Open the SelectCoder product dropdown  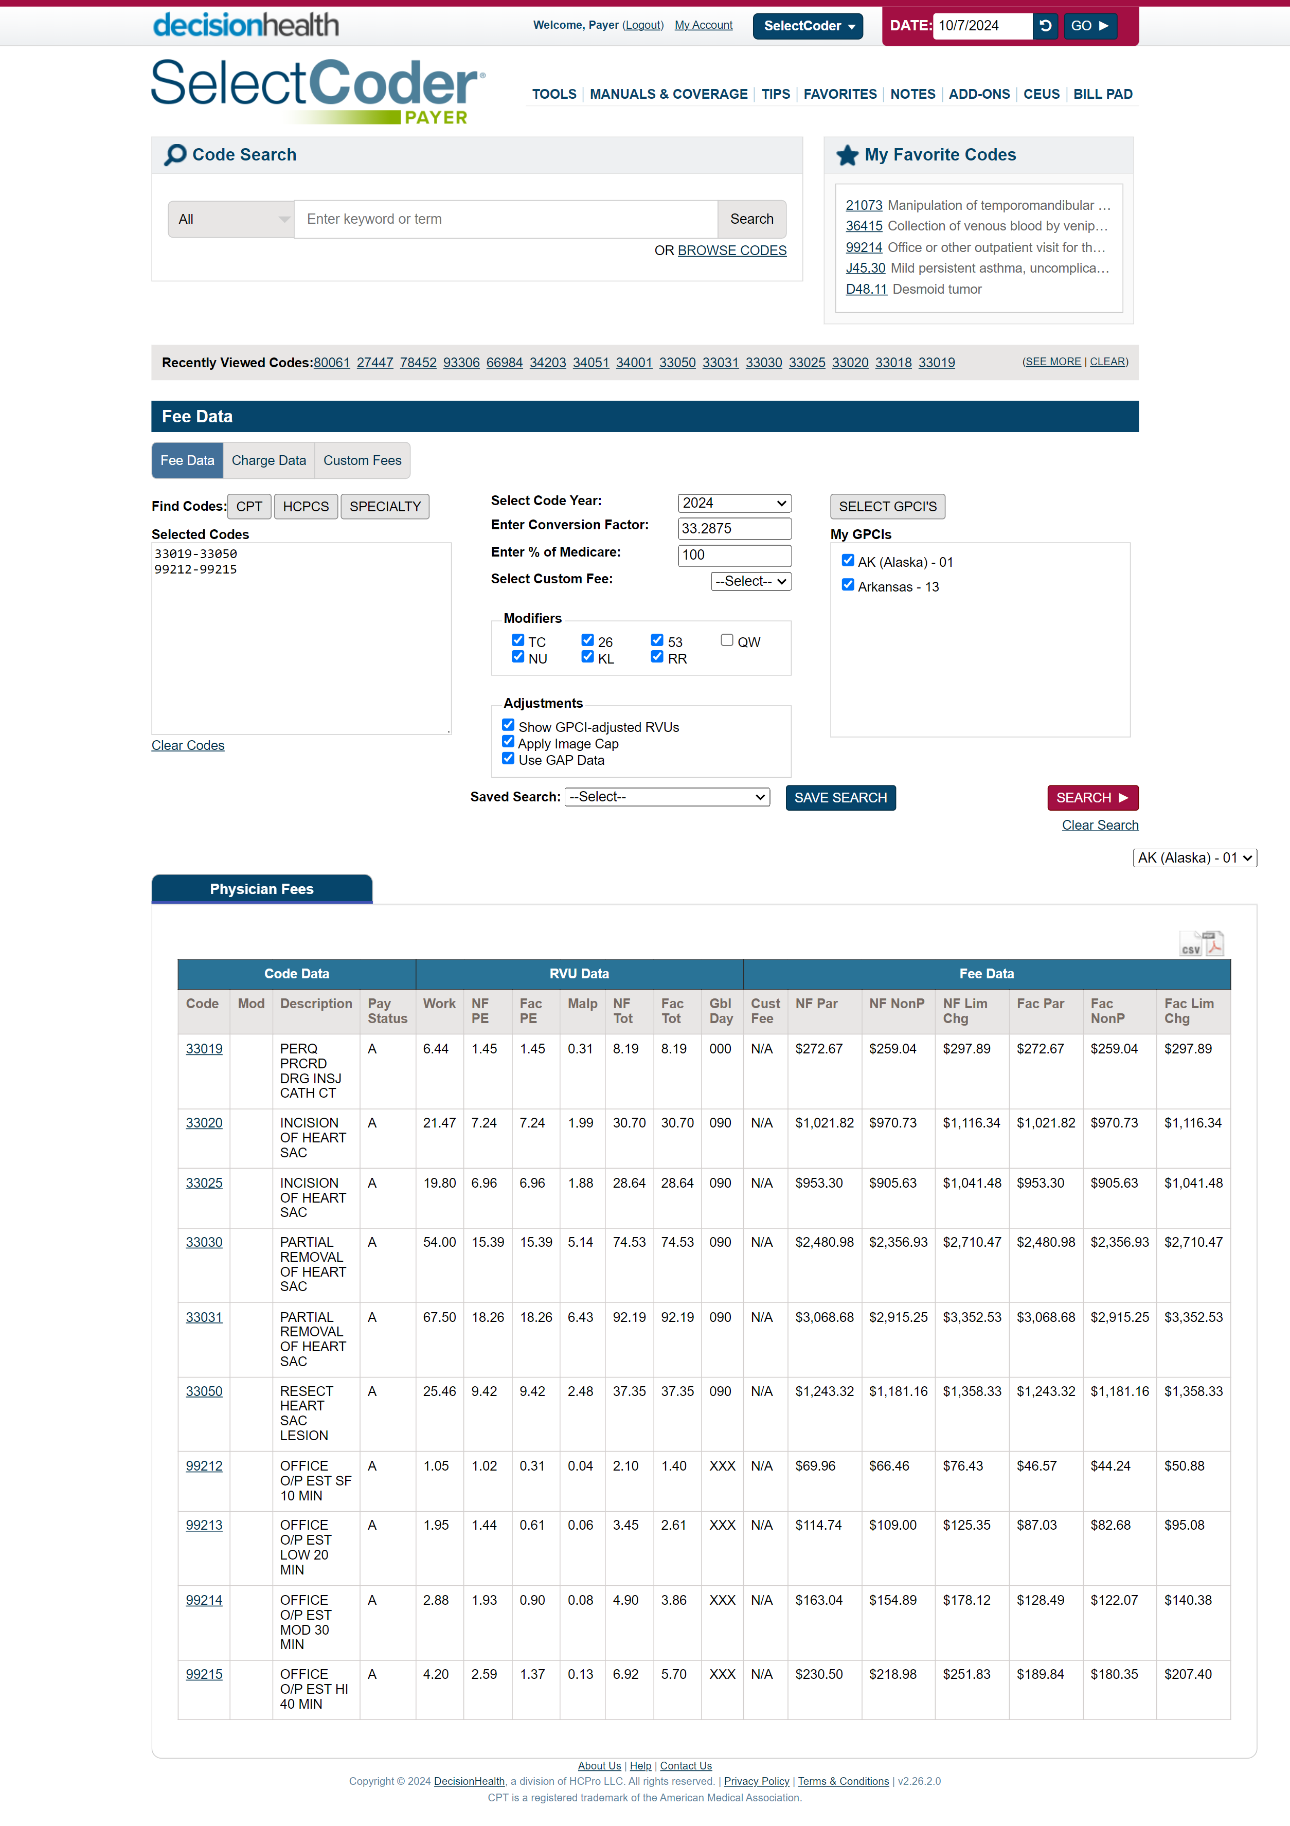pos(807,25)
